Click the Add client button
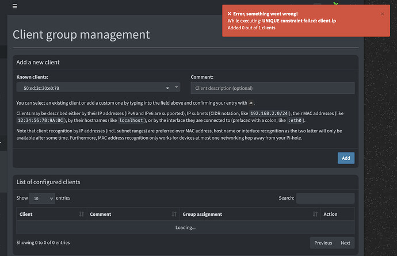This screenshot has height=256, width=397. (346, 158)
